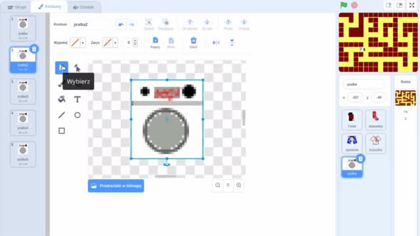420x236 pixels.
Task: Click the canvas vertical scrollbar
Action: (243, 118)
